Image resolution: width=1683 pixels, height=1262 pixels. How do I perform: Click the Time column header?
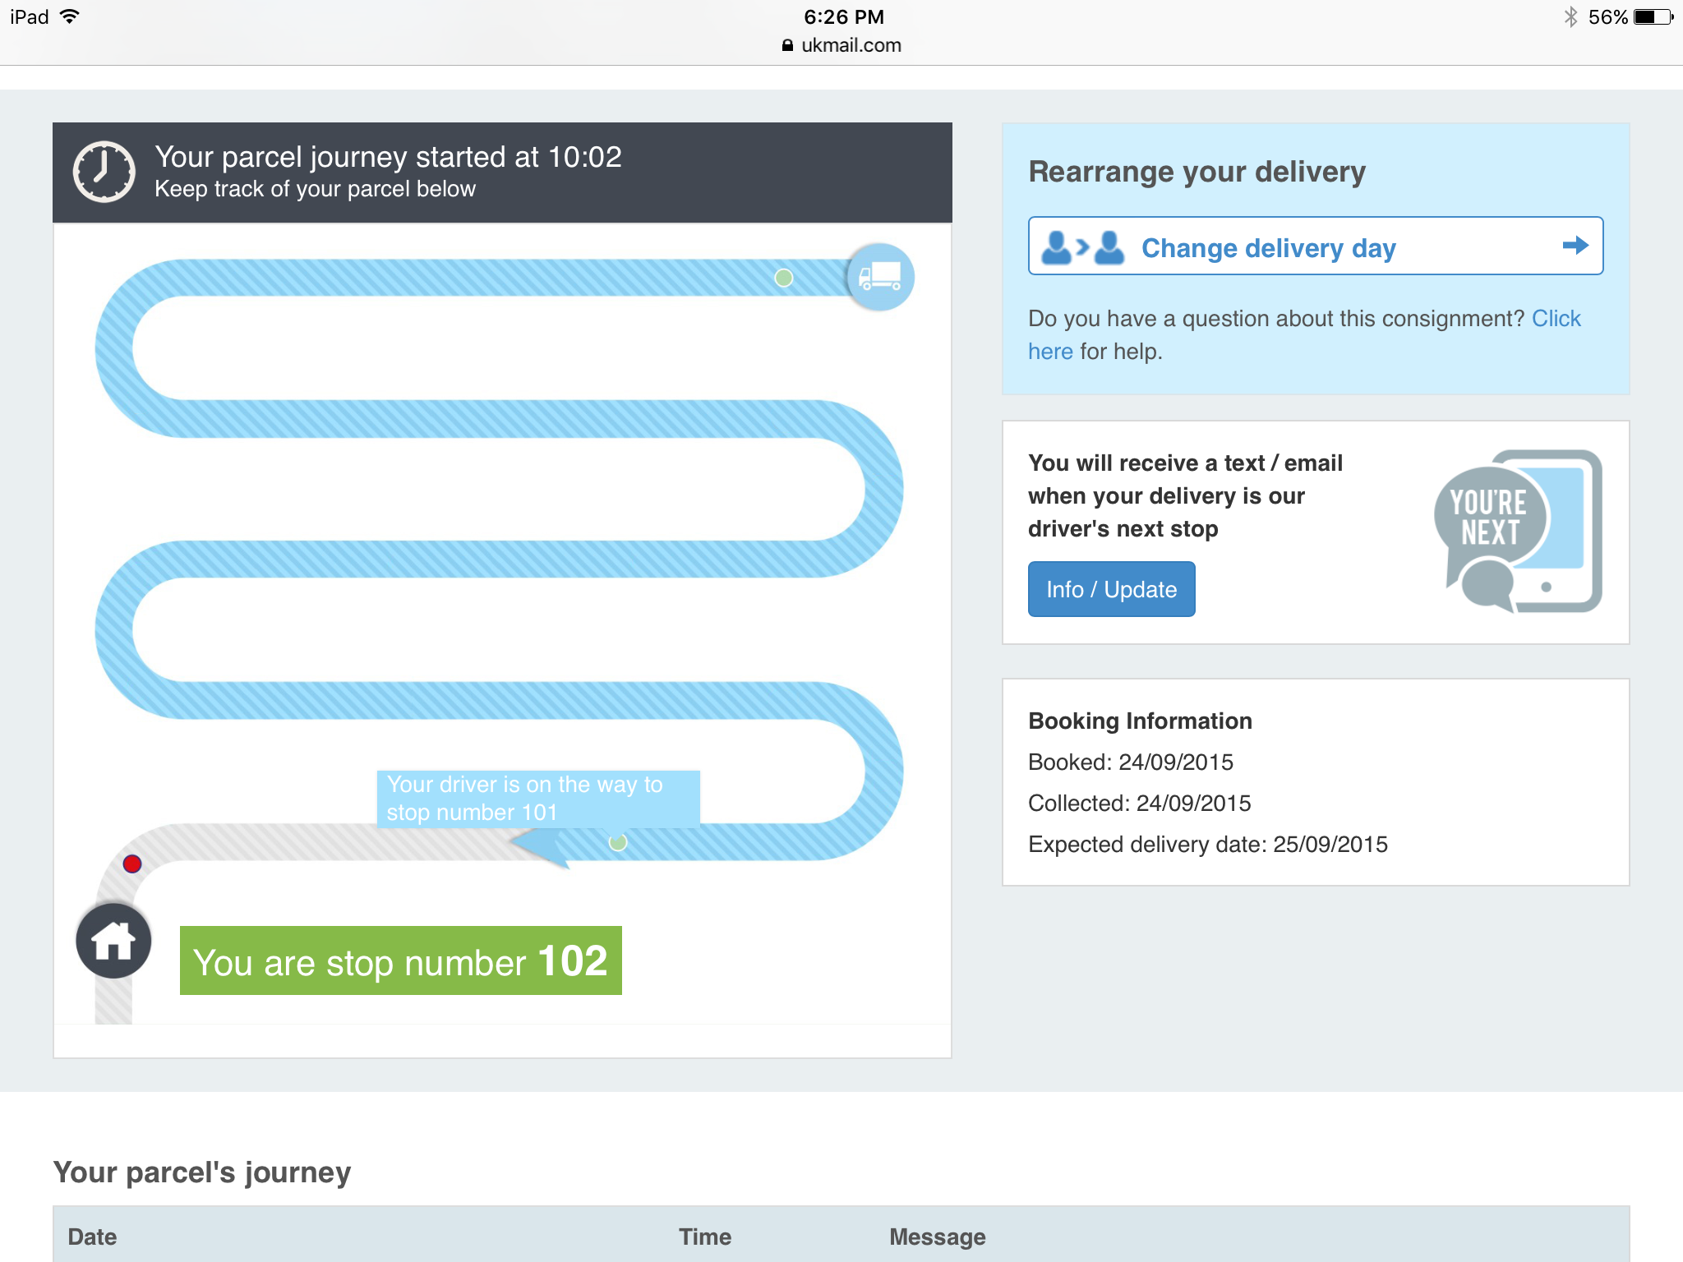704,1237
